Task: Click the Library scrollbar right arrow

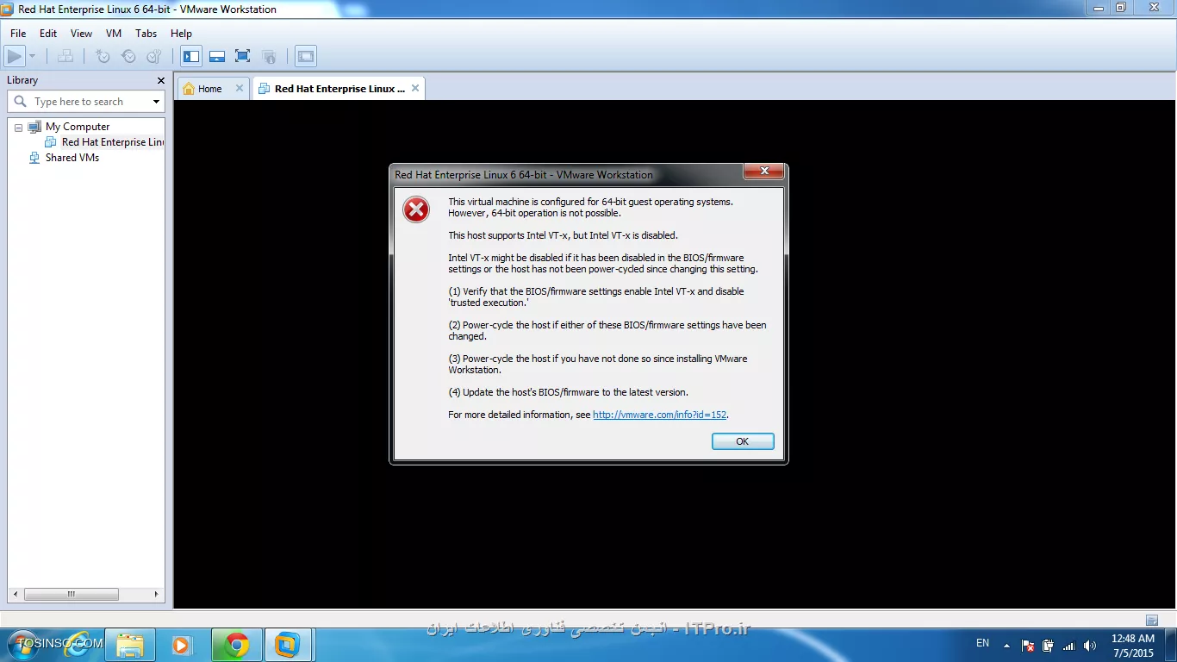Action: point(157,594)
